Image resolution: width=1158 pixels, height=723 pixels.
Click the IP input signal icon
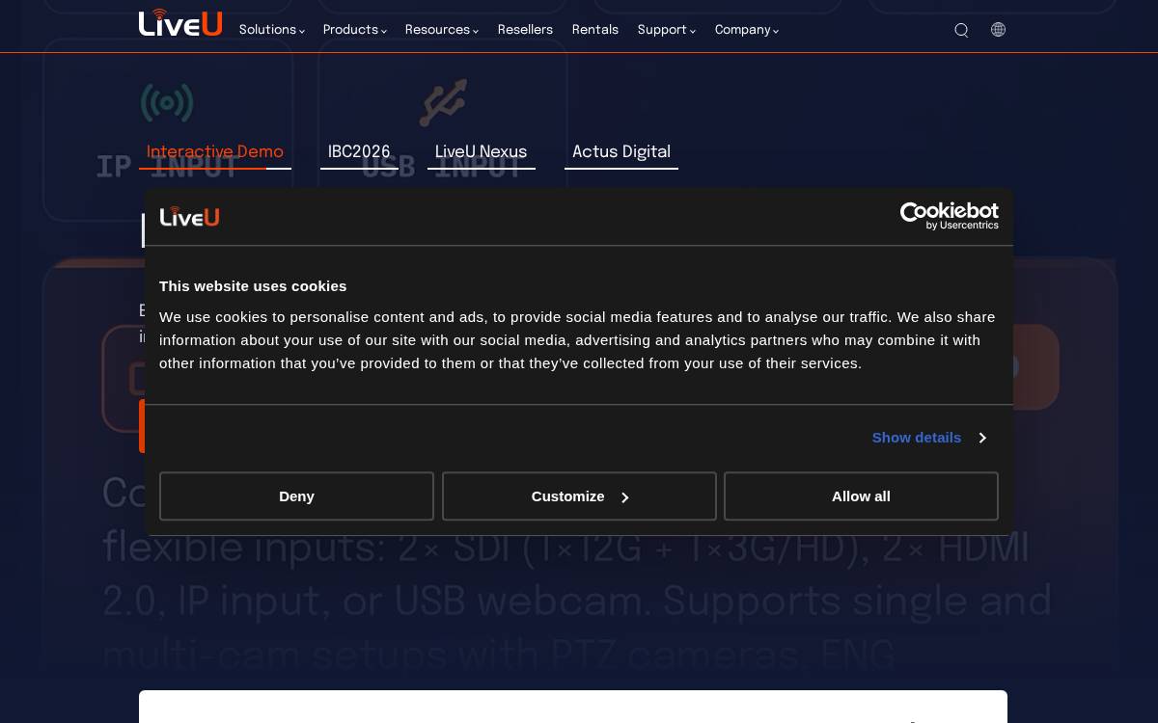(x=167, y=103)
